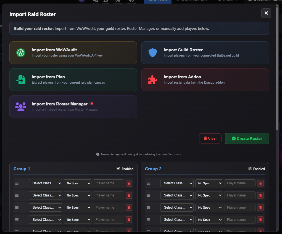The height and width of the screenshot is (234, 282).
Task: Delete Group 1 fourth row with trash icon
Action: [129, 220]
